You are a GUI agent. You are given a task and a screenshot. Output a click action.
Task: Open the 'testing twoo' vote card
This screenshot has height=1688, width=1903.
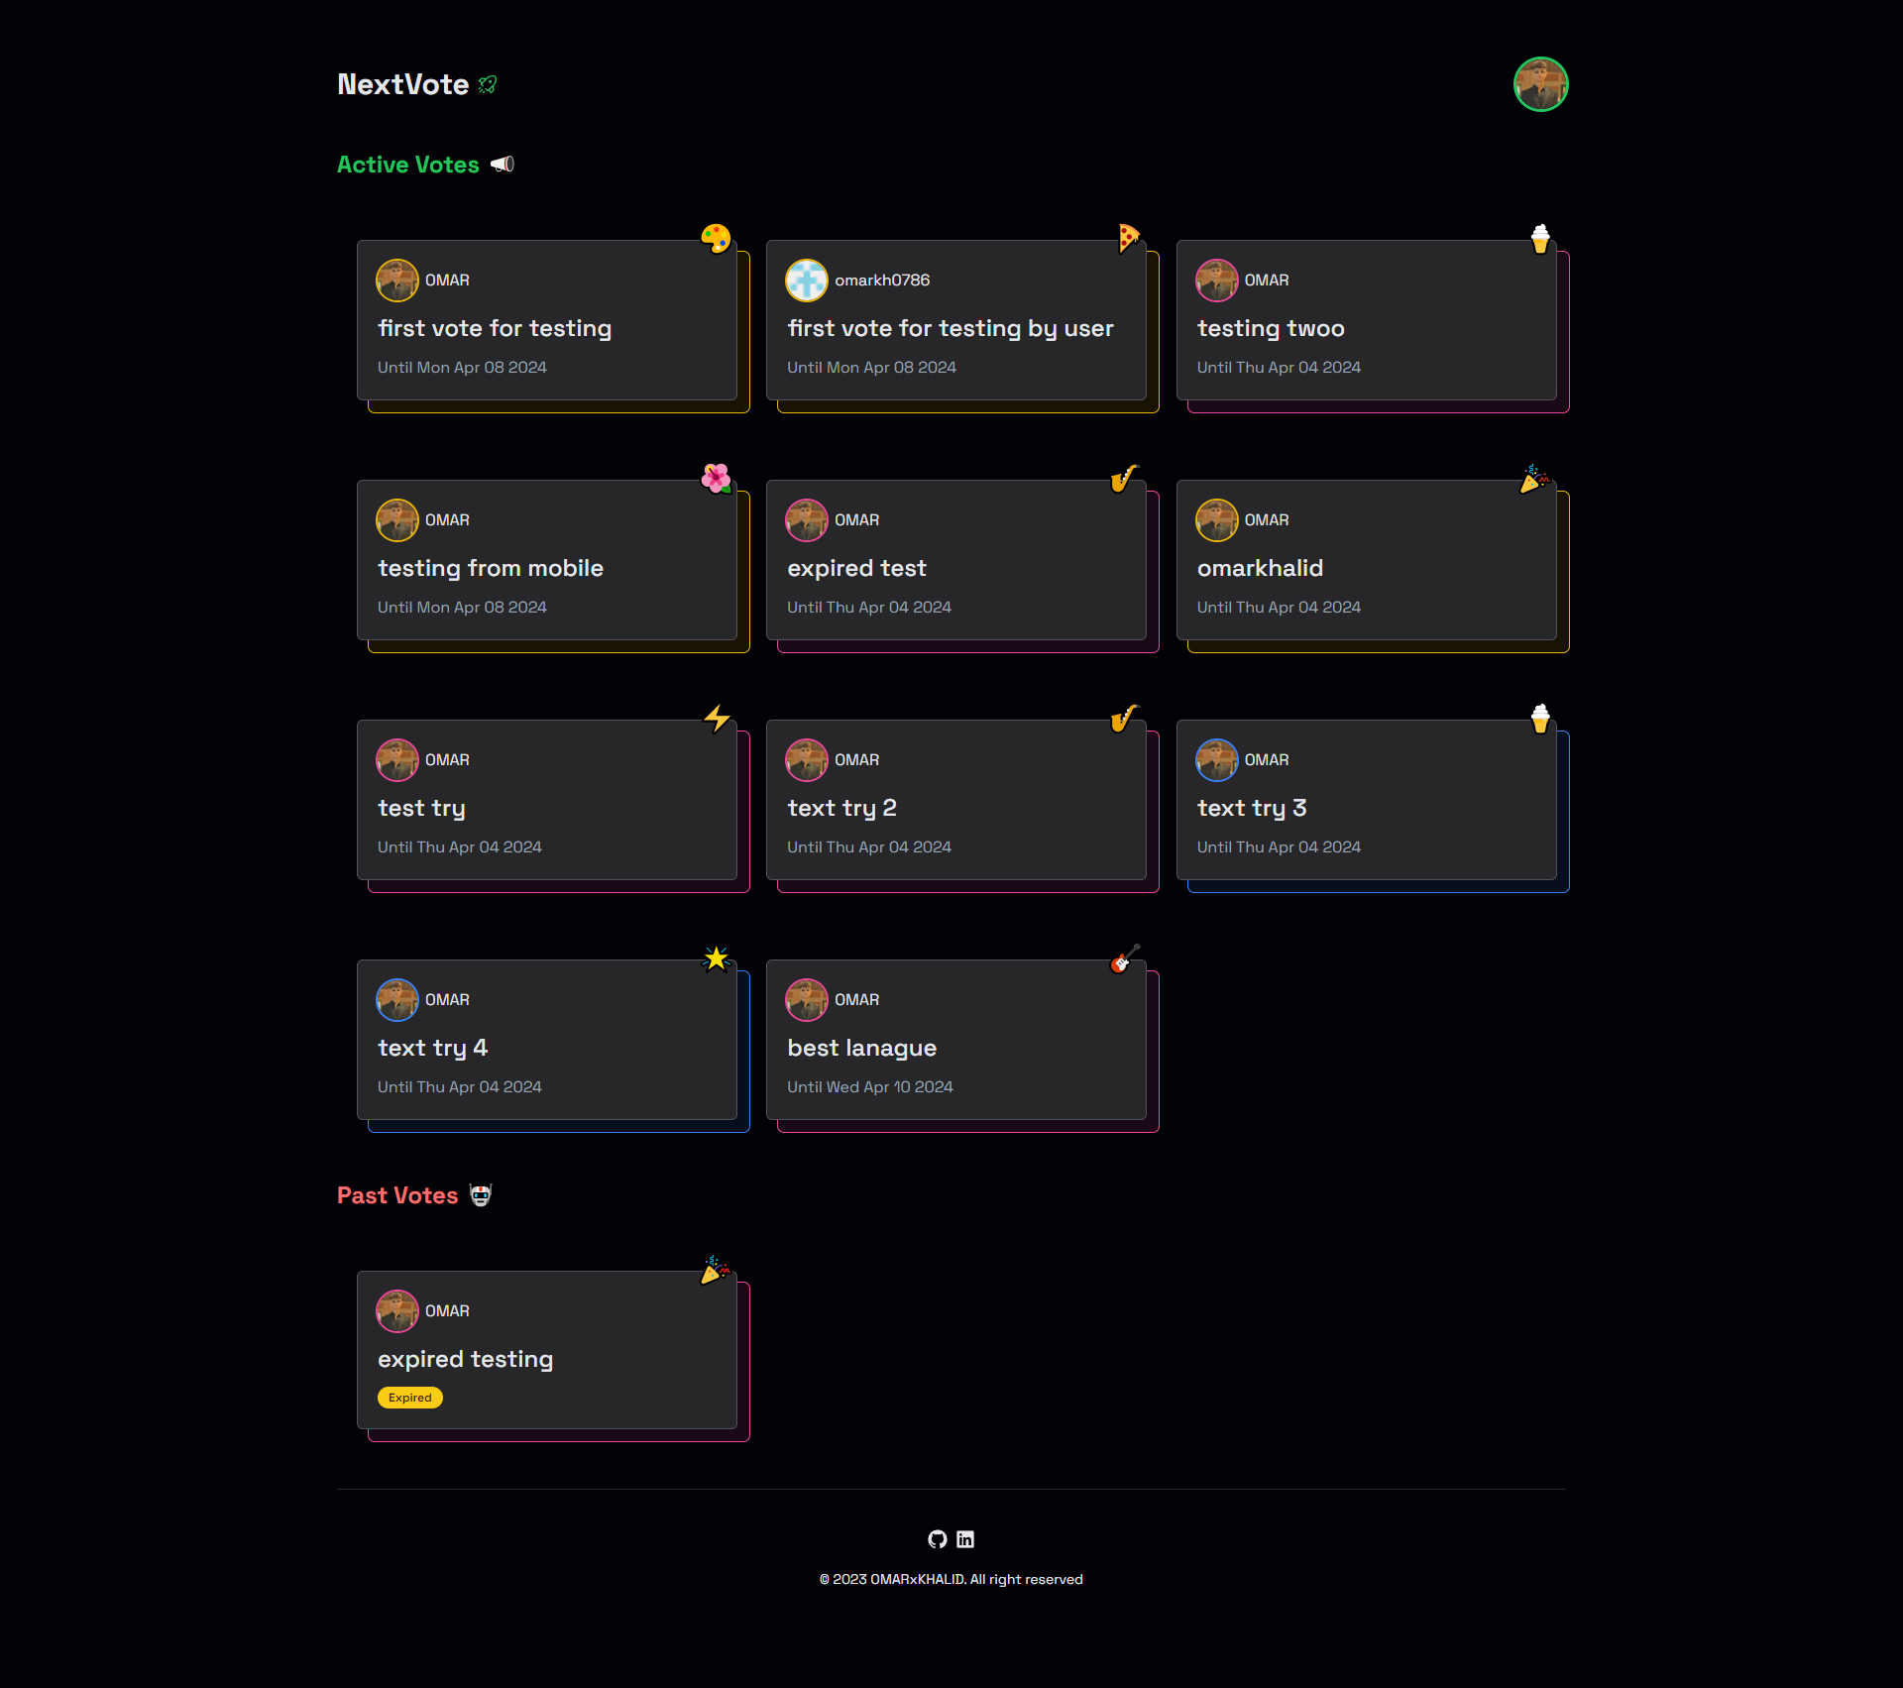pyautogui.click(x=1271, y=328)
